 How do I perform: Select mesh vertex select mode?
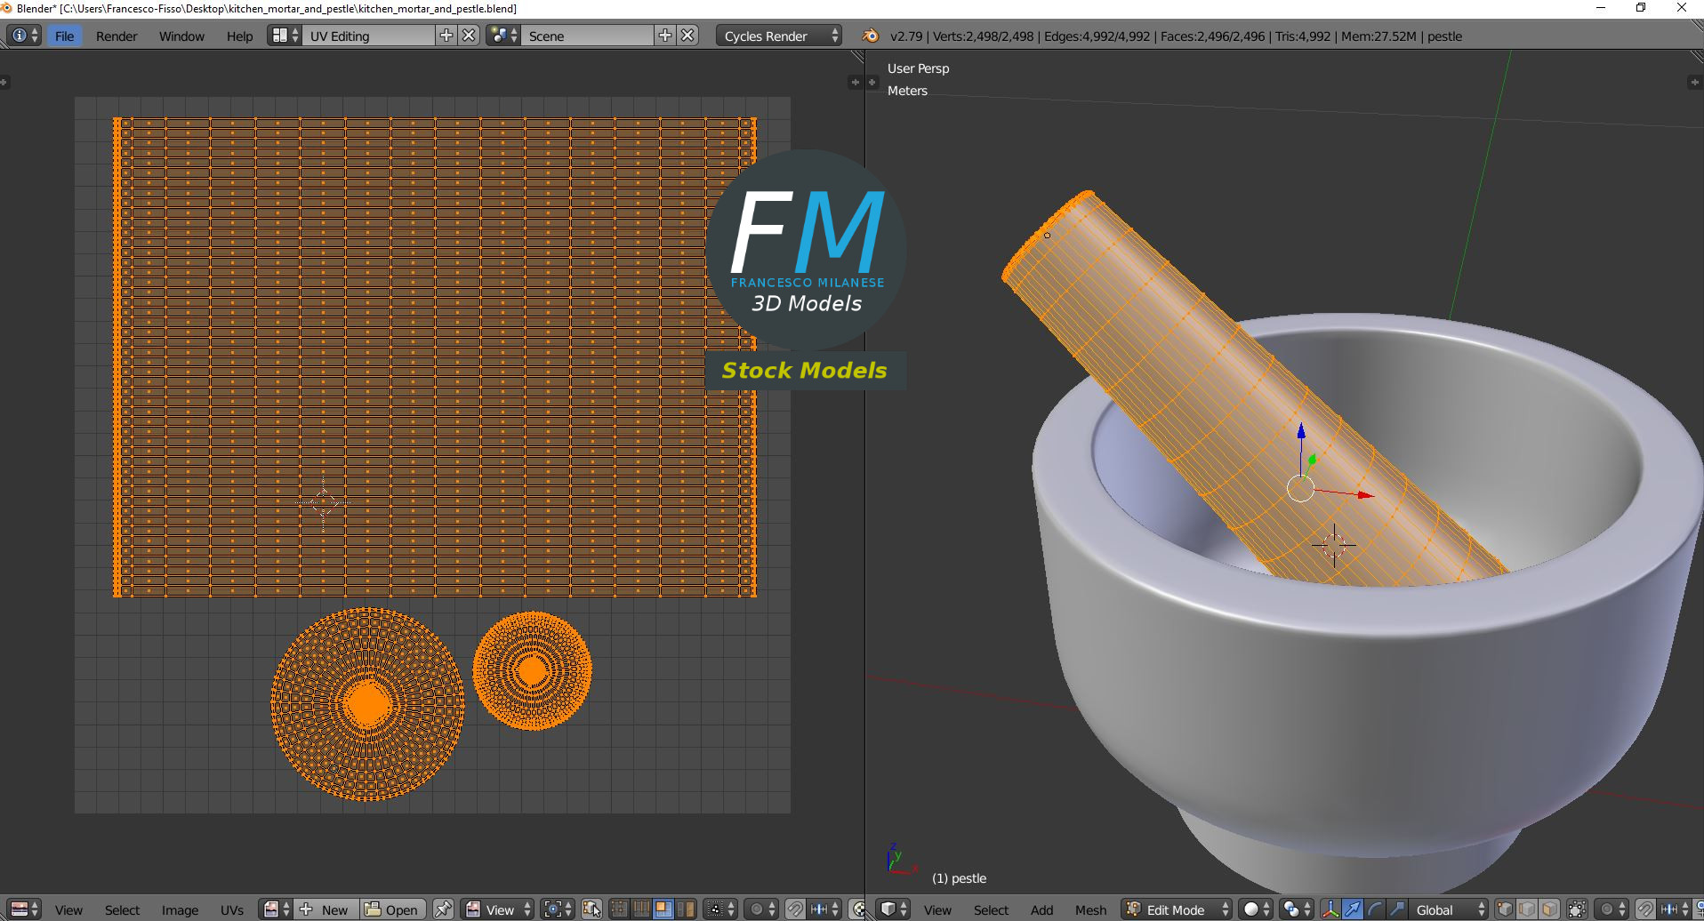tap(1505, 909)
